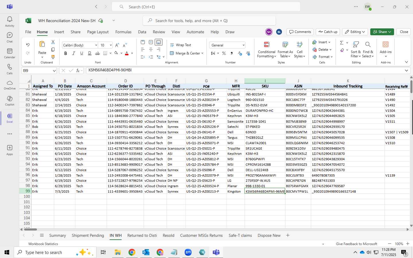Click the green Share button
Viewport: 413px width, 258px height.
[x=382, y=32]
